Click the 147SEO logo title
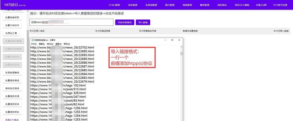This screenshot has width=293, height=121. 11,5
